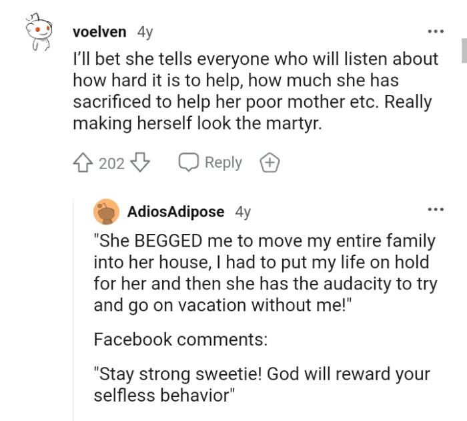Click the 4y timestamp beside AdiosAdipose

tap(243, 212)
